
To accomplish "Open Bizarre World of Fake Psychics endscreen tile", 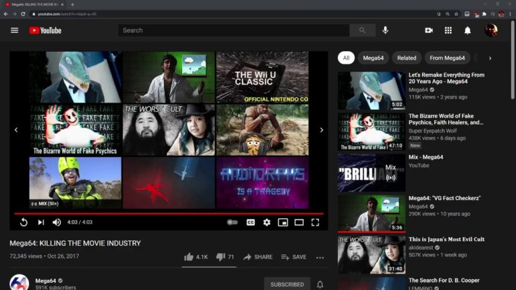I will click(75, 130).
